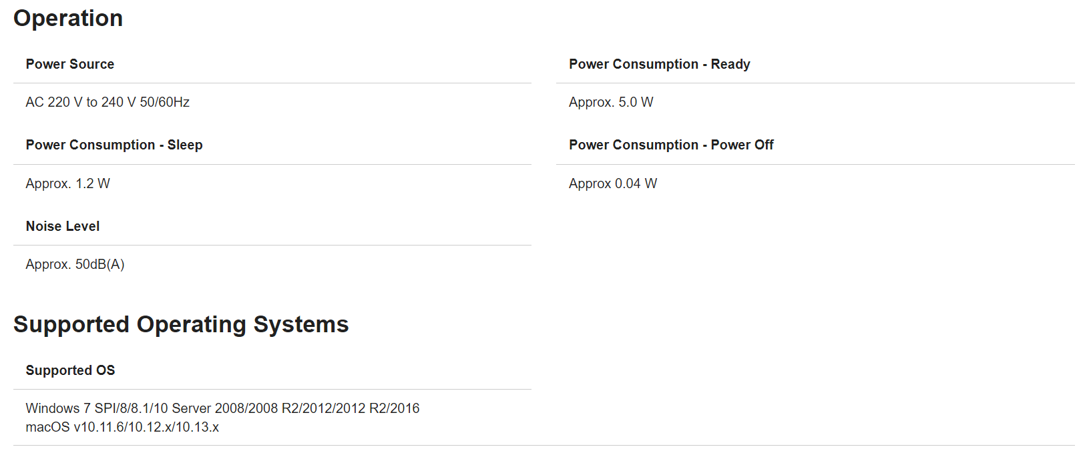Click the 50/60Hz frequency value

pyautogui.click(x=165, y=102)
